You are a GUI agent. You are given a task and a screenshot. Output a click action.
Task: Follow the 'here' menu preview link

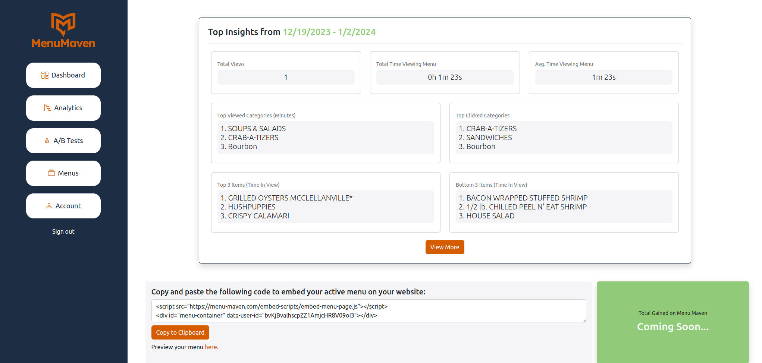click(x=210, y=347)
